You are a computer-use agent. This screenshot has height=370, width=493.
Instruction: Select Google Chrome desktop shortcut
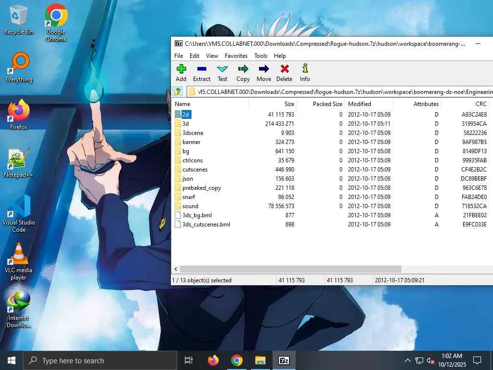56,23
